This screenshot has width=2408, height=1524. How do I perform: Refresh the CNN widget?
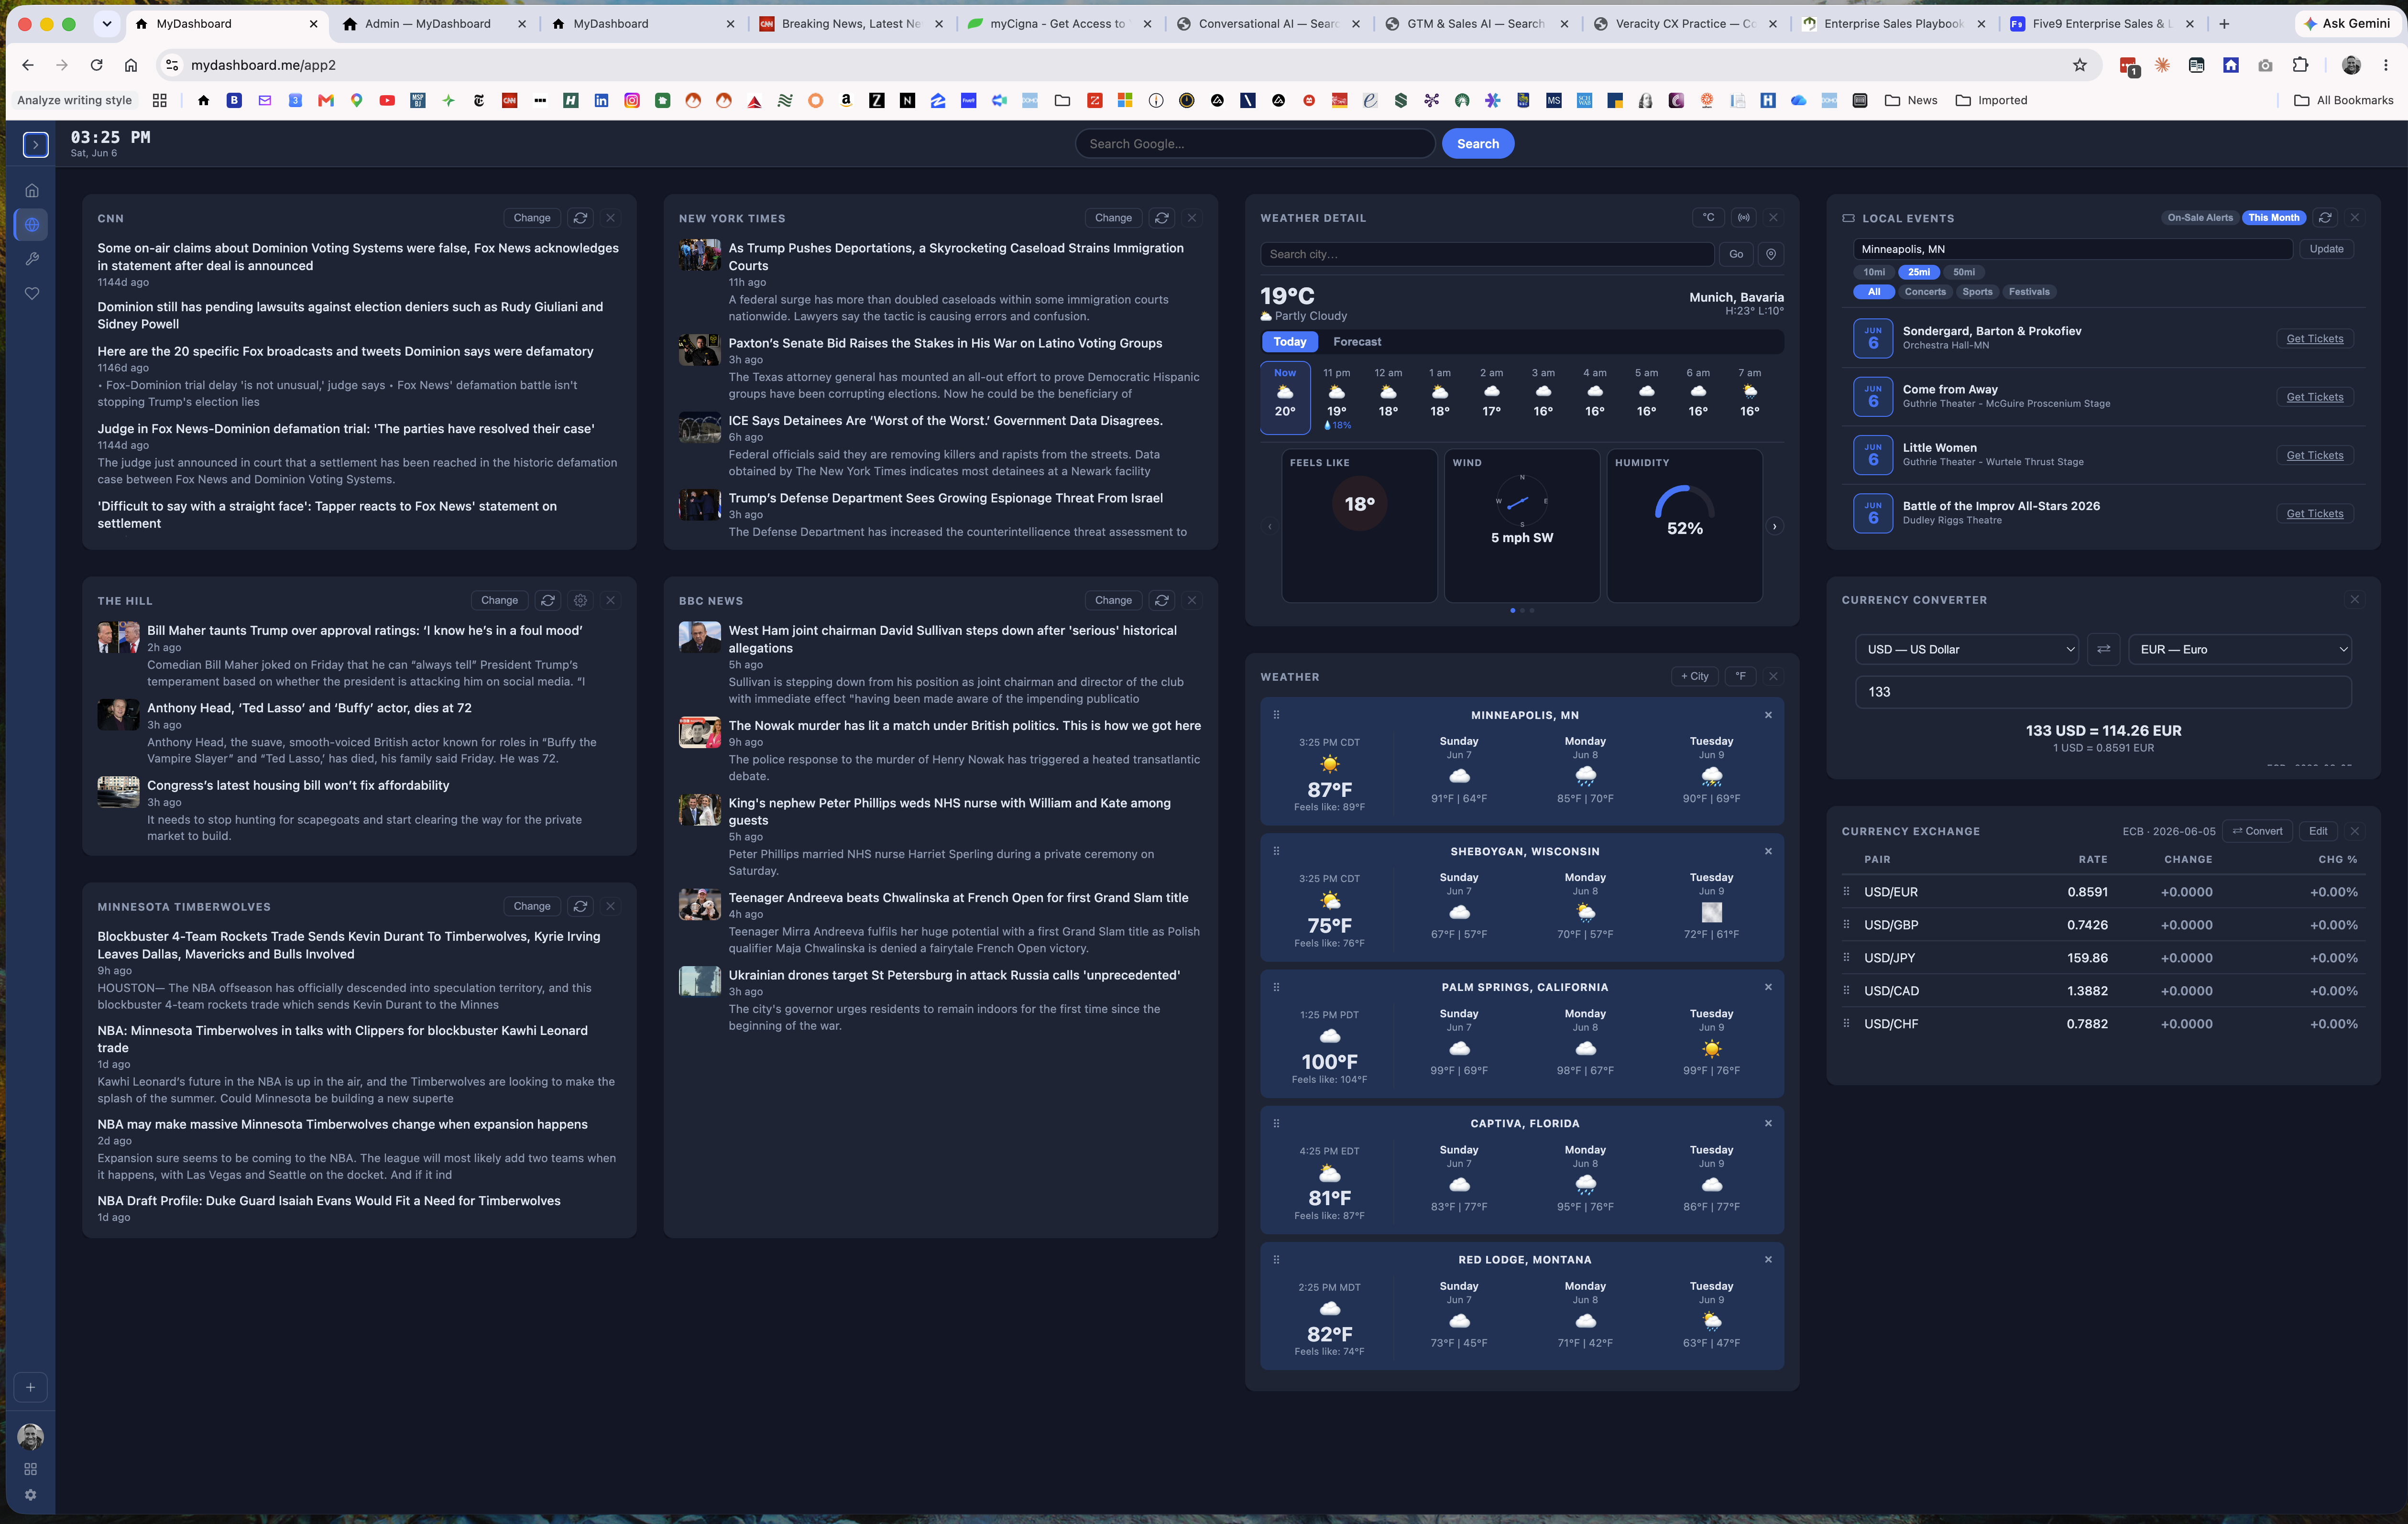point(580,218)
